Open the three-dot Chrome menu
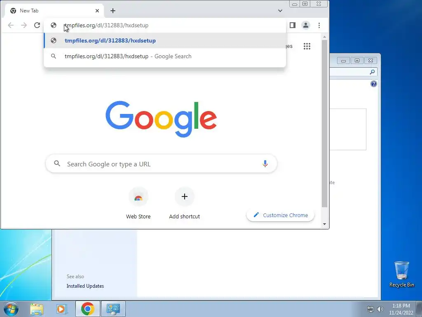 tap(319, 25)
